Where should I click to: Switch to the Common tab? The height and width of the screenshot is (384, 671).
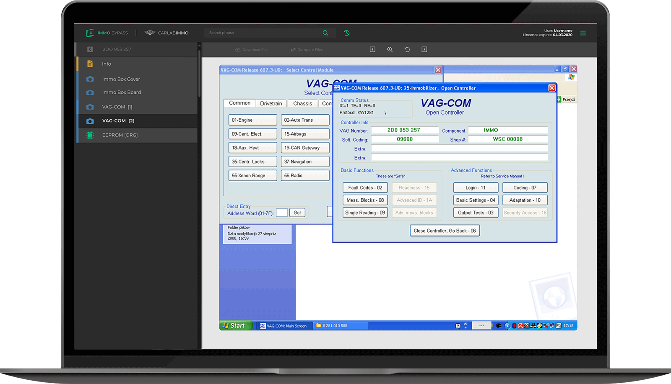[239, 103]
